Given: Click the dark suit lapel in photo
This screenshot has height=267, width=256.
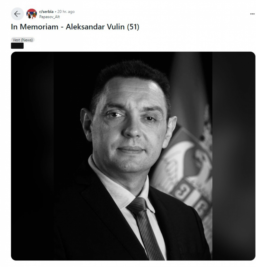Looking at the screenshot, I should point(109,213).
